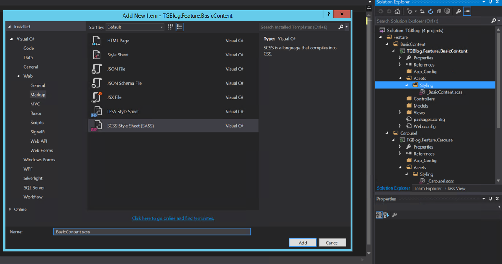
Task: Open the Pending Changes Filter dropdown arrow
Action: [x=415, y=11]
